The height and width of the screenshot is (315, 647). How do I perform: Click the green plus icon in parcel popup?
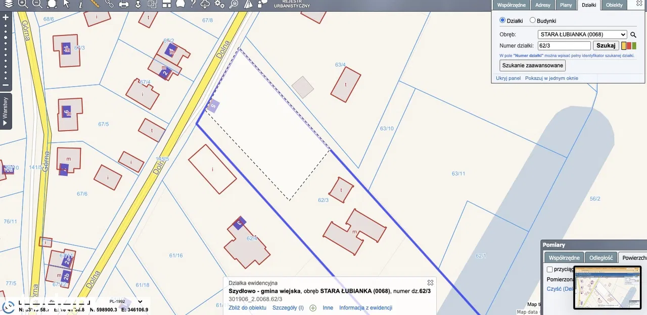[x=313, y=308]
